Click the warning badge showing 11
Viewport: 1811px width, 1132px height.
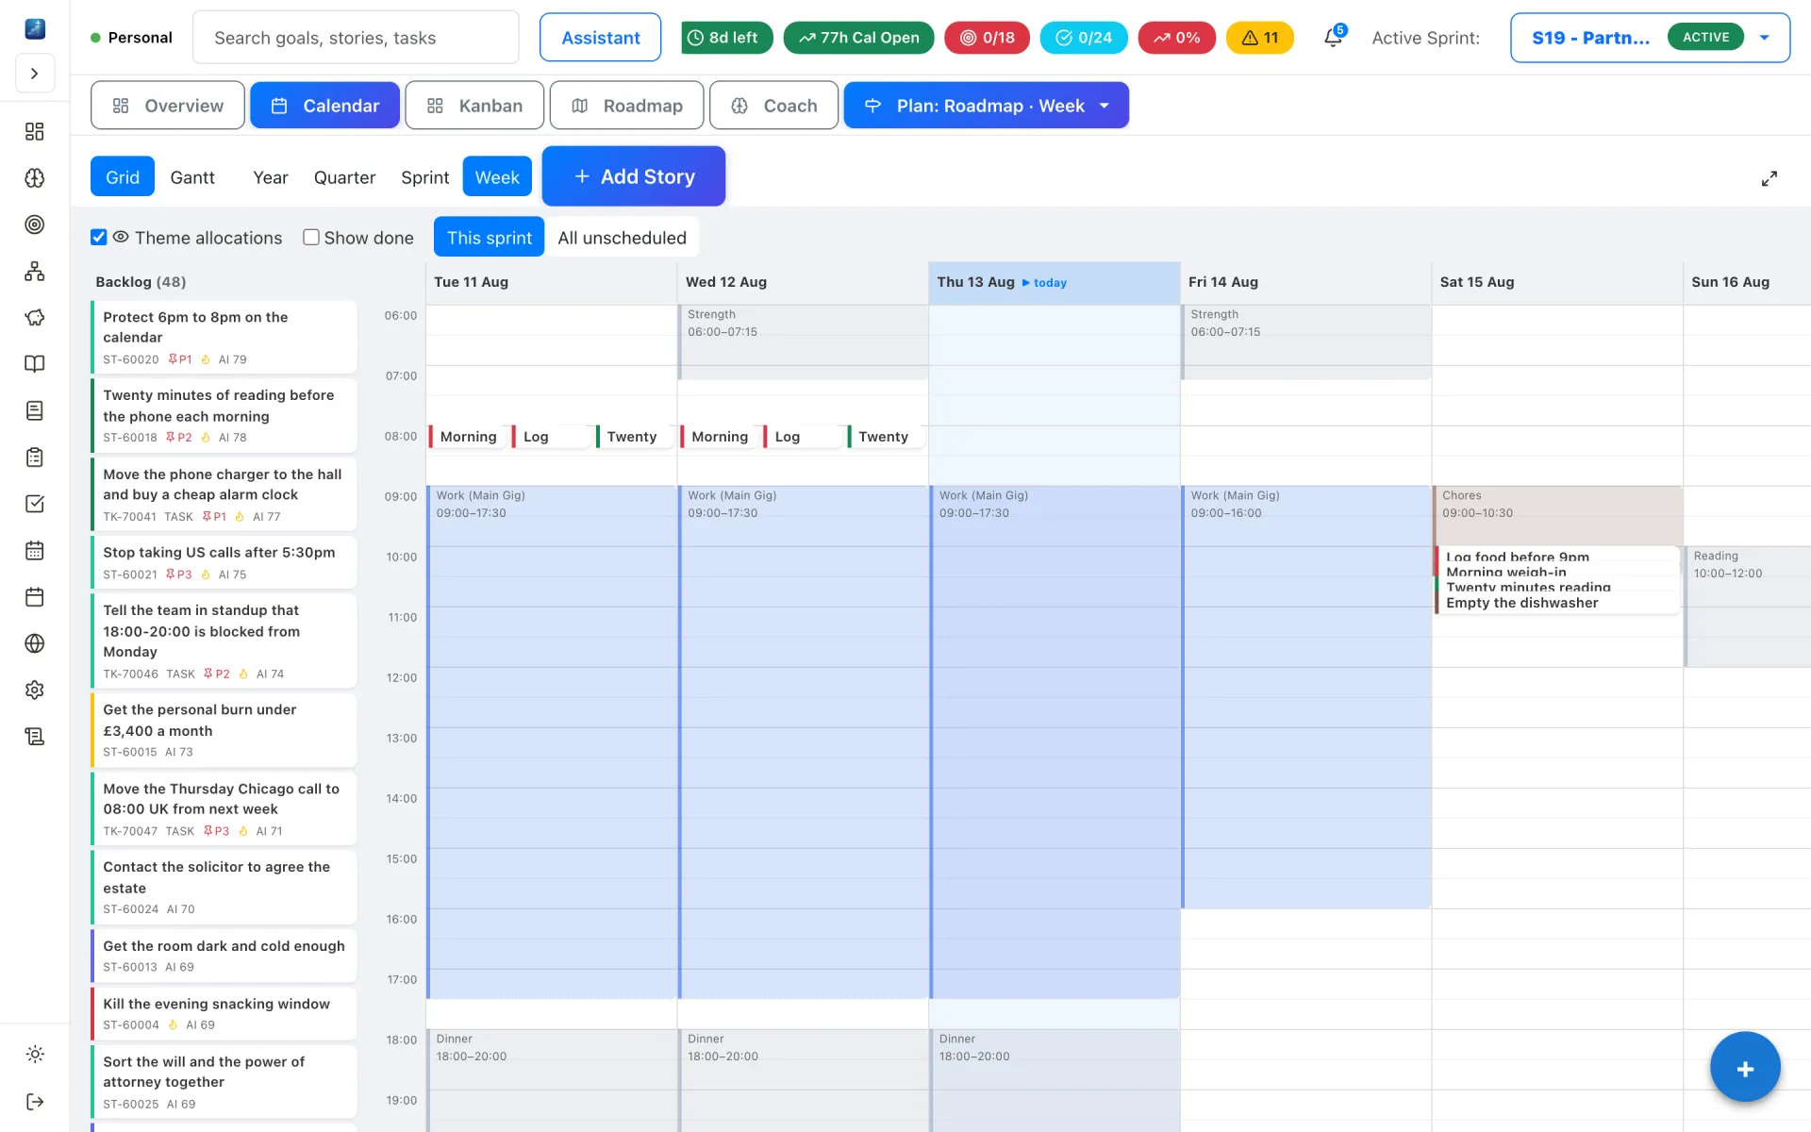pyautogui.click(x=1260, y=38)
